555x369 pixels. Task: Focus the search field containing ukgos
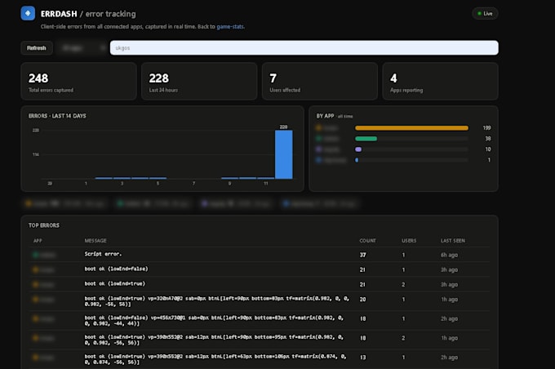(304, 48)
